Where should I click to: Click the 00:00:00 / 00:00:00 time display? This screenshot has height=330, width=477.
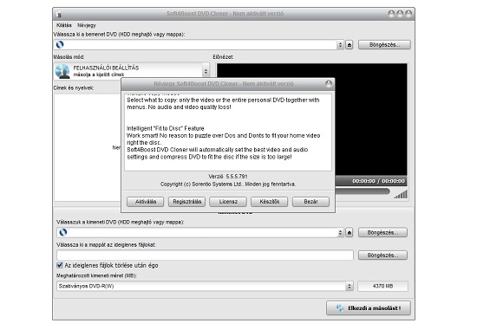click(378, 181)
